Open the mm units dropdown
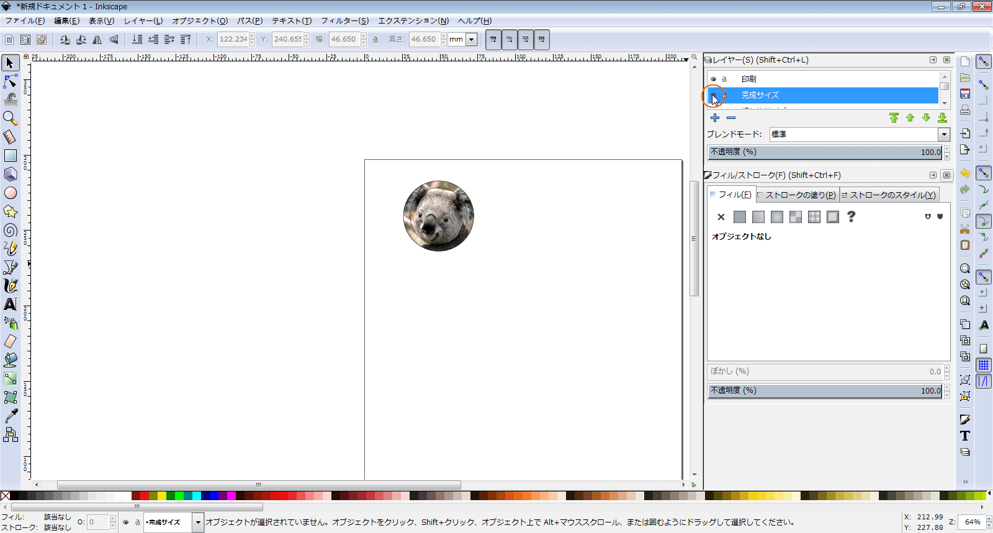The width and height of the screenshot is (993, 533). pyautogui.click(x=471, y=40)
